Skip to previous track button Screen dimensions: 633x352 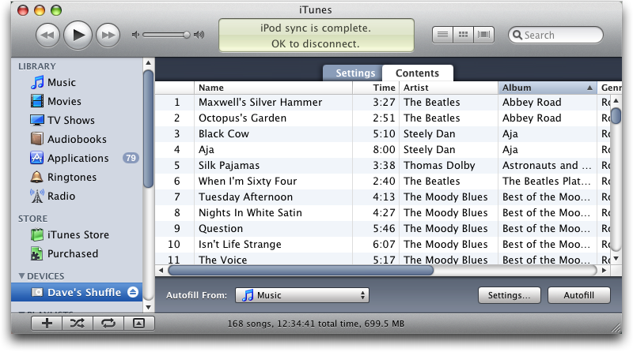(x=47, y=35)
